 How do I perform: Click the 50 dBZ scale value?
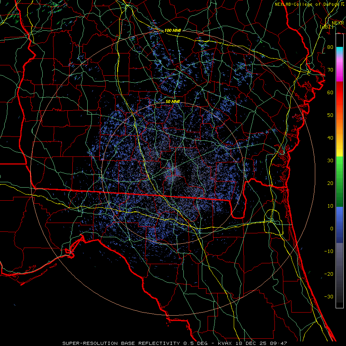pos(330,115)
